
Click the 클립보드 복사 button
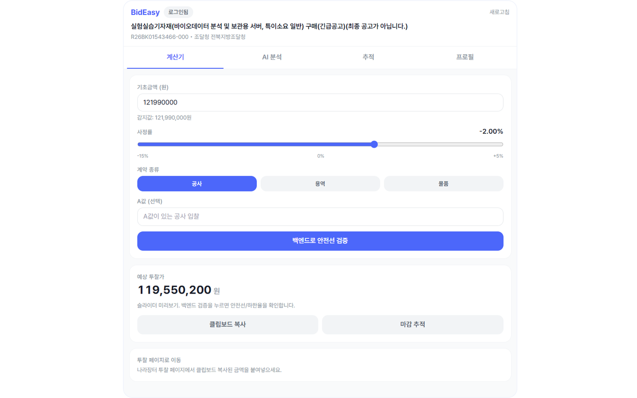click(x=227, y=324)
